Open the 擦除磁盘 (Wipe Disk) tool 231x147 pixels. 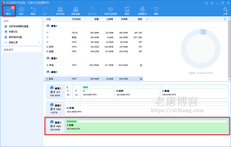pyautogui.click(x=75, y=10)
